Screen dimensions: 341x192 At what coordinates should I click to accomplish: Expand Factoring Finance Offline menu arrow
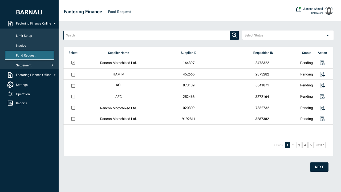[x=55, y=75]
